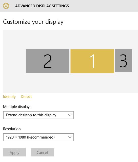Image resolution: width=138 pixels, height=162 pixels.
Task: Open the Resolution combo box
Action: [x=38, y=137]
